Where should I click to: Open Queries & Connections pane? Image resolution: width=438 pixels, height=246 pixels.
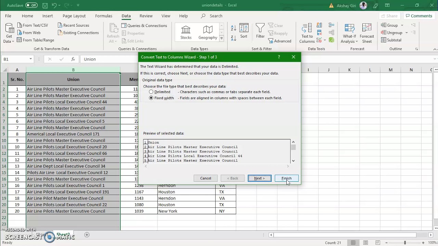pyautogui.click(x=144, y=26)
